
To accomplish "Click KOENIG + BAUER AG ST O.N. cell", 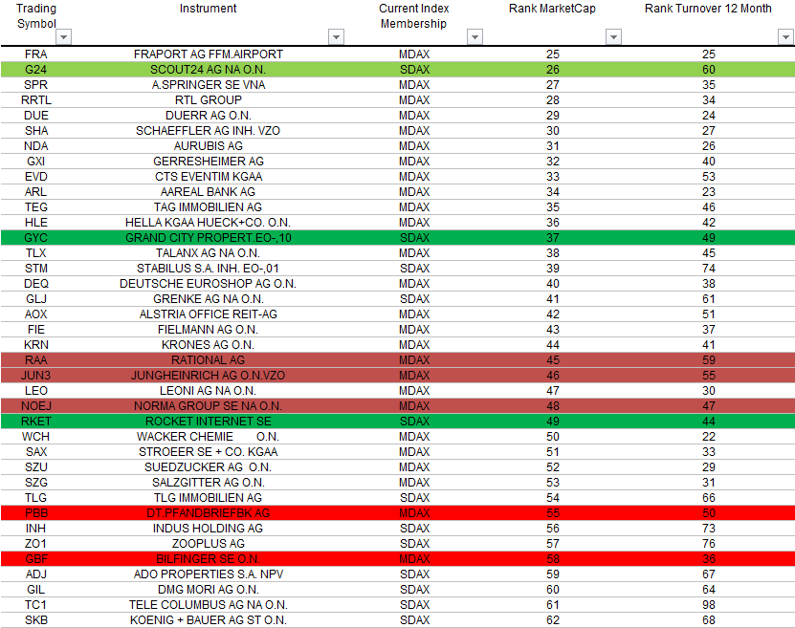I will coord(208,620).
